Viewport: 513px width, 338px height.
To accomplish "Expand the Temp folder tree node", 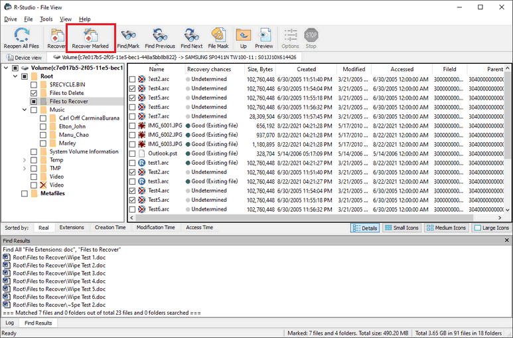I will (25, 160).
